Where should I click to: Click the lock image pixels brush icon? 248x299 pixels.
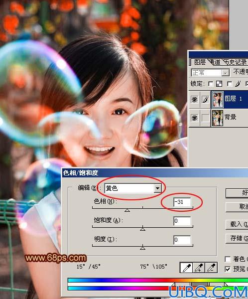tap(238, 84)
